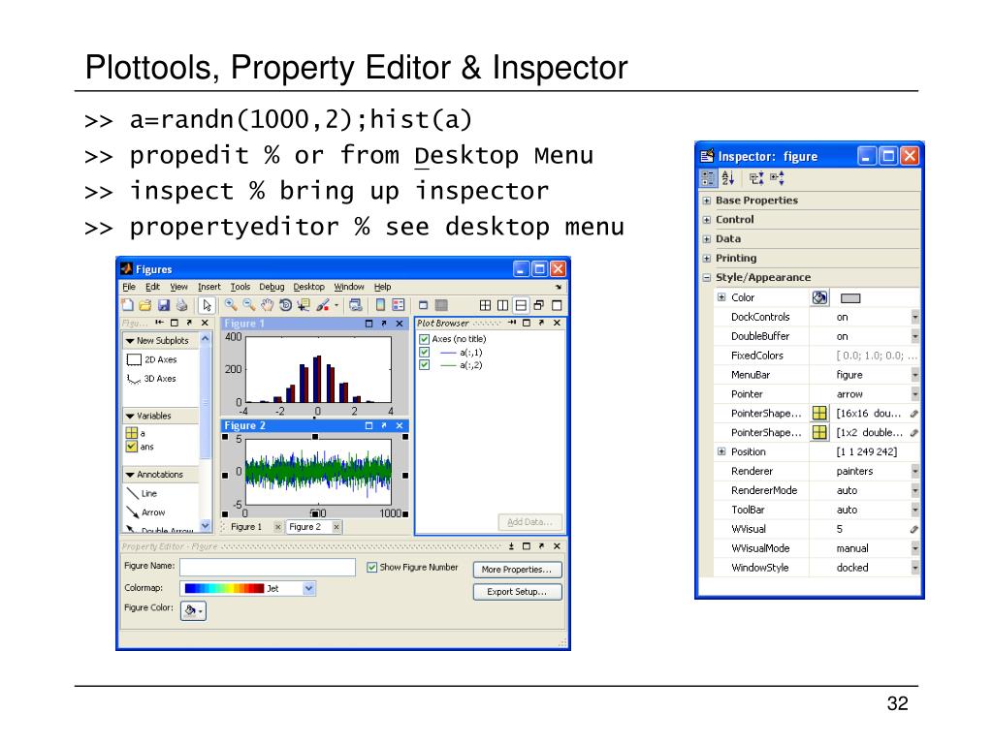Click Inspector's categorized view icon

tap(708, 178)
